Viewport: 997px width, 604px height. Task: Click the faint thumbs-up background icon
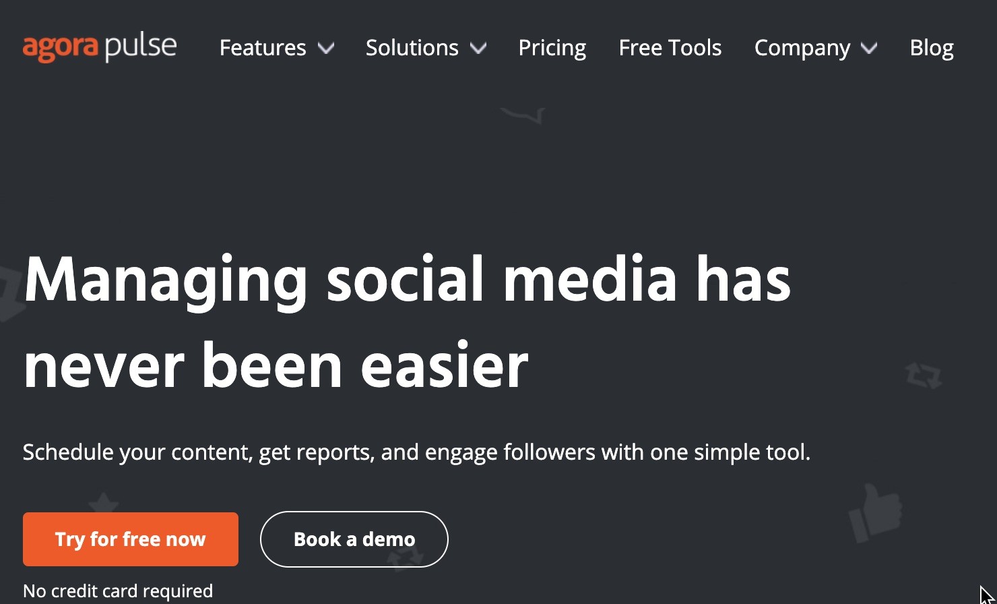875,514
